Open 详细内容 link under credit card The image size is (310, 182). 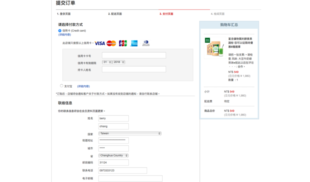tap(65, 35)
